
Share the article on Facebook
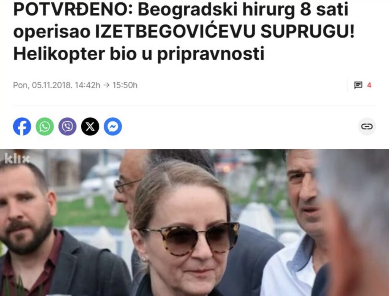[22, 127]
